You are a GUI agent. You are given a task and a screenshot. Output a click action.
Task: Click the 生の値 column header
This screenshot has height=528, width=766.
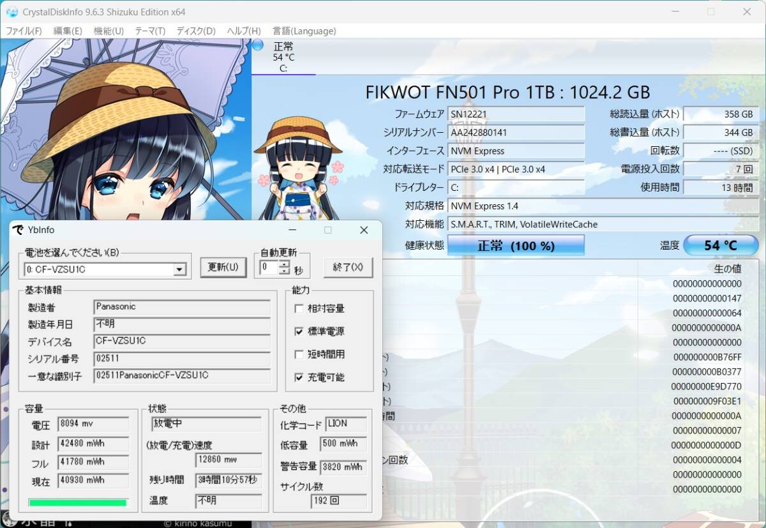click(727, 269)
